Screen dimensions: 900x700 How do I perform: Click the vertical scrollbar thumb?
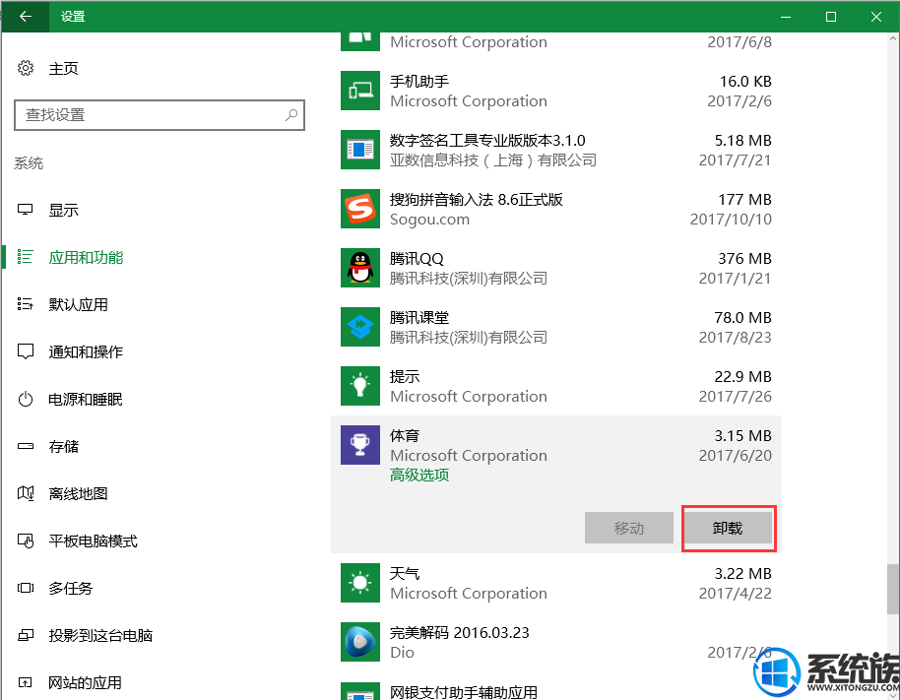pyautogui.click(x=893, y=589)
